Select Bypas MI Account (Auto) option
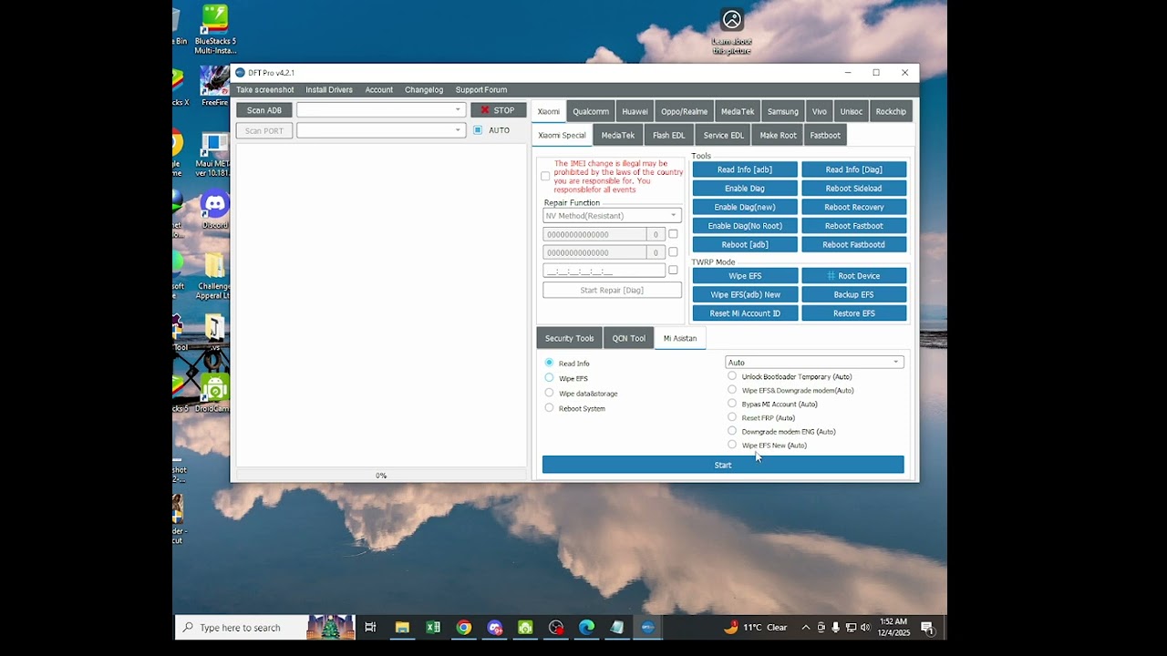Screen dimensions: 1167x656 coord(732,404)
